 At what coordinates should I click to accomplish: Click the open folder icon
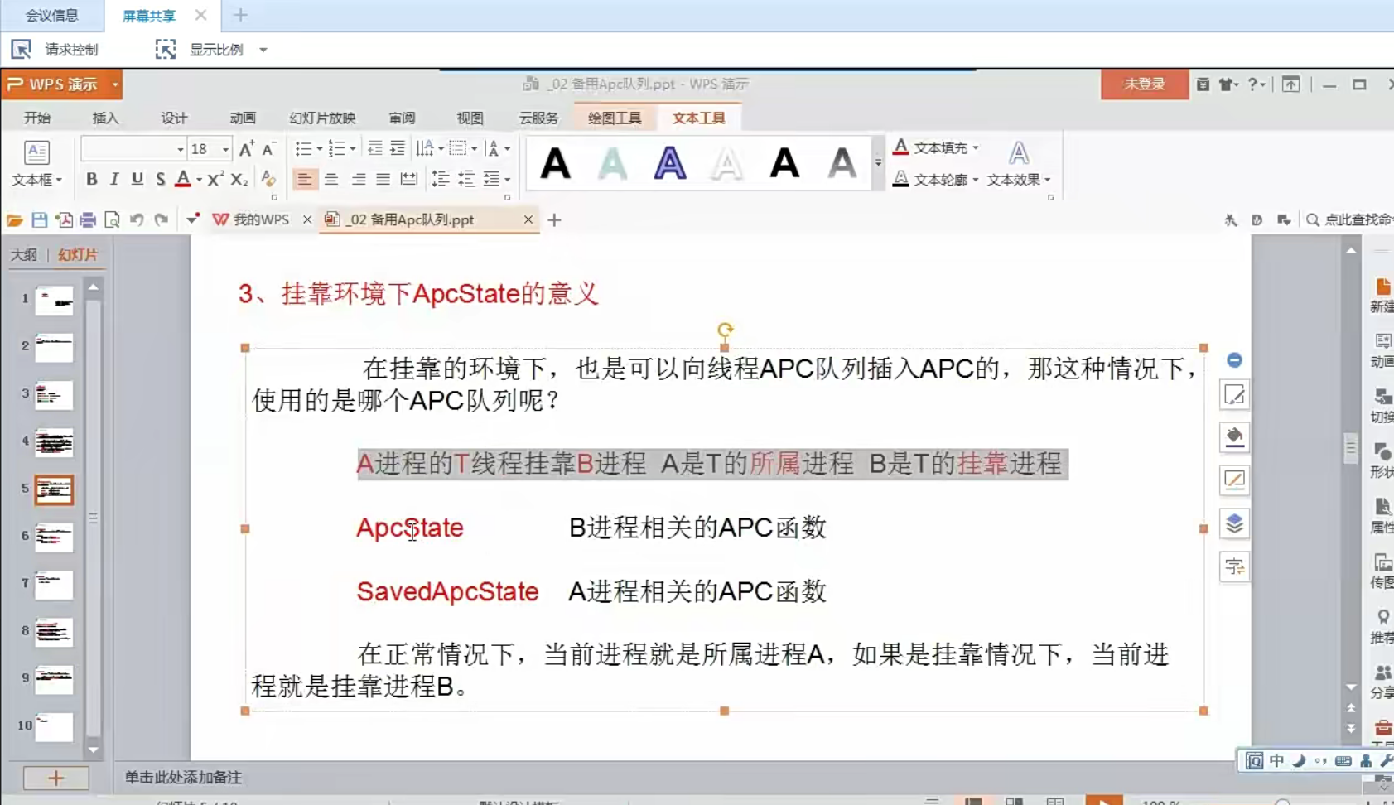click(x=15, y=219)
